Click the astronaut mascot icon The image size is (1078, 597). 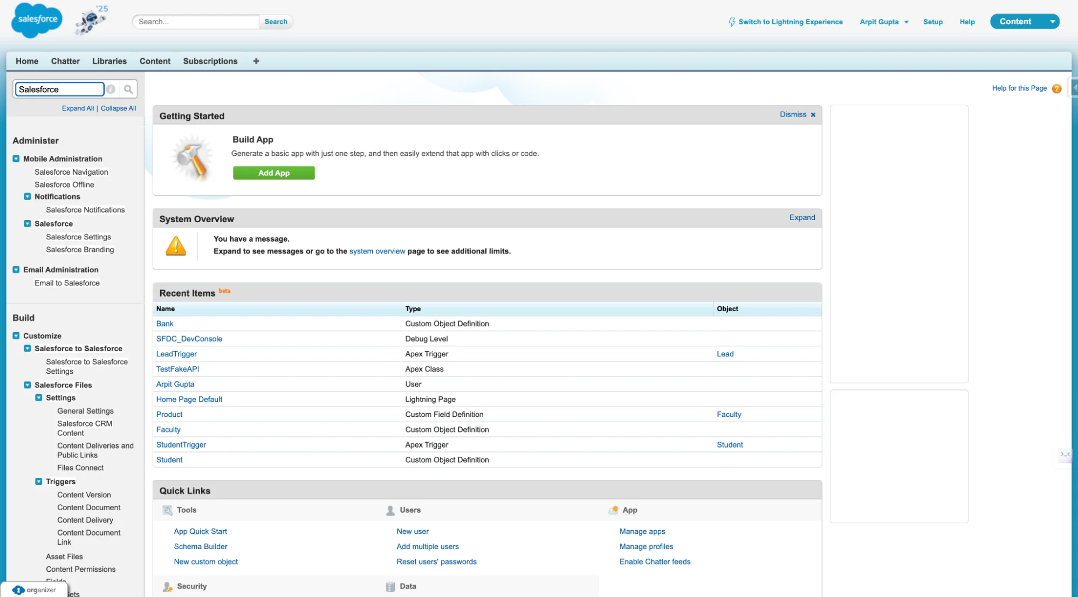click(x=91, y=20)
